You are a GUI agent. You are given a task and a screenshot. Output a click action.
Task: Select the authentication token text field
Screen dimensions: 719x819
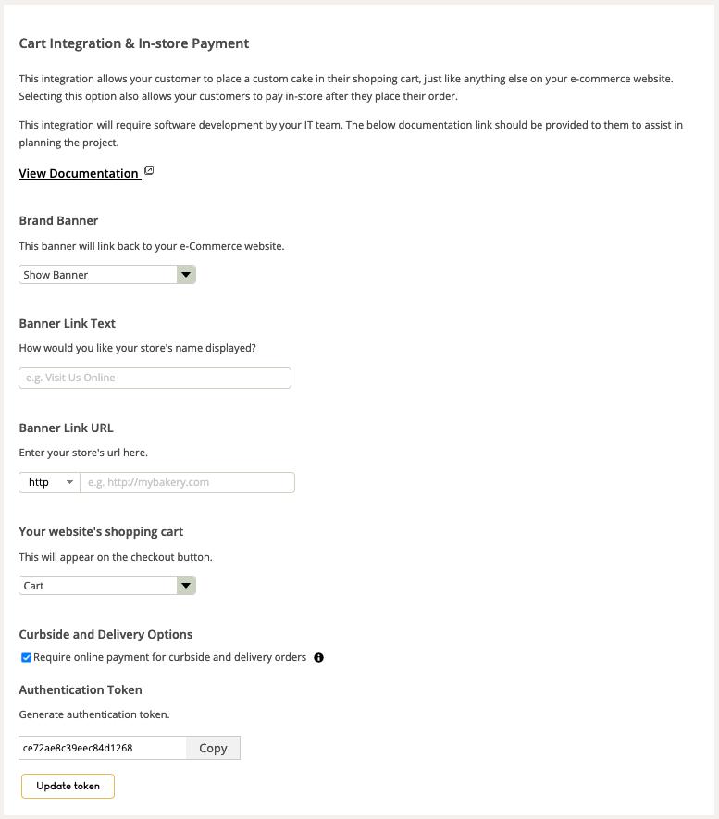[x=102, y=748]
